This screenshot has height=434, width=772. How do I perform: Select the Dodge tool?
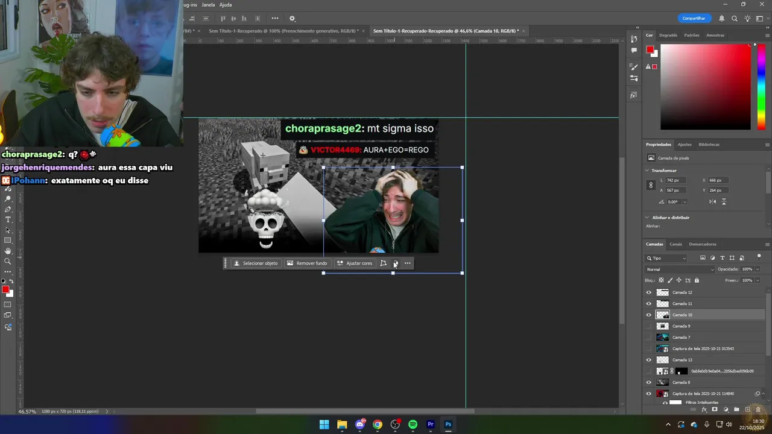click(8, 199)
